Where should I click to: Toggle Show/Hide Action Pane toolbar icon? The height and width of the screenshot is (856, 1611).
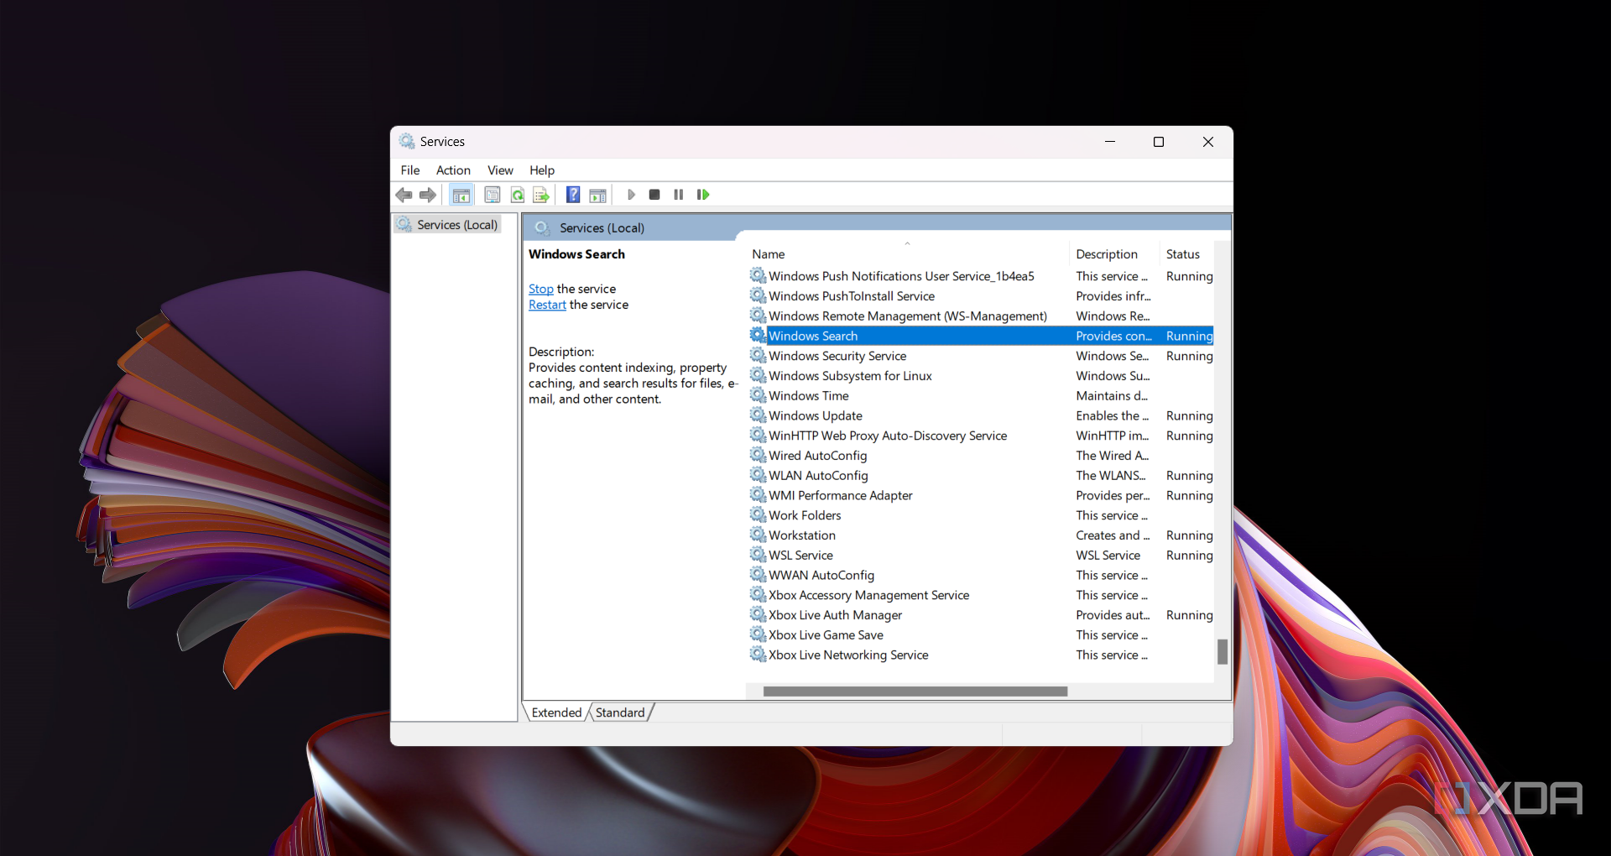pyautogui.click(x=597, y=195)
